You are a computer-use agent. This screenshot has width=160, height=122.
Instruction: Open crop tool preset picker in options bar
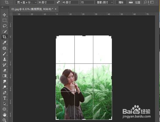click(x=7, y=2)
